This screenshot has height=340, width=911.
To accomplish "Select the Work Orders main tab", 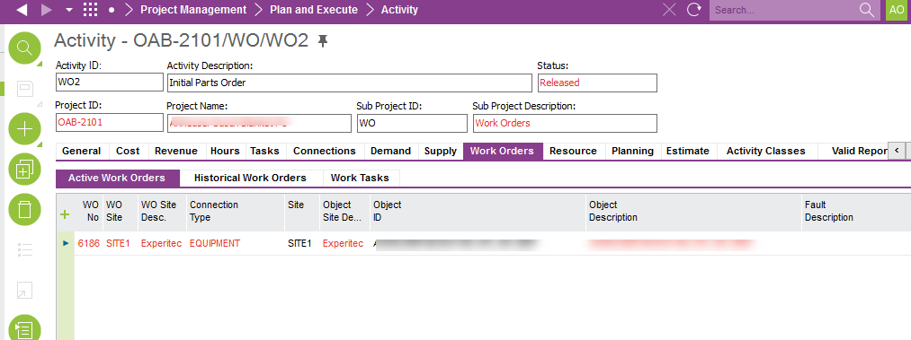I will coord(502,152).
